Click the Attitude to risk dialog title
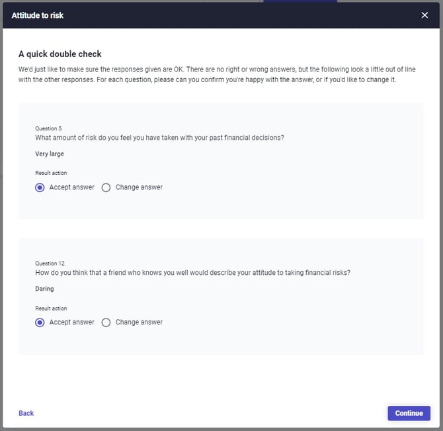This screenshot has height=431, width=443. click(38, 15)
